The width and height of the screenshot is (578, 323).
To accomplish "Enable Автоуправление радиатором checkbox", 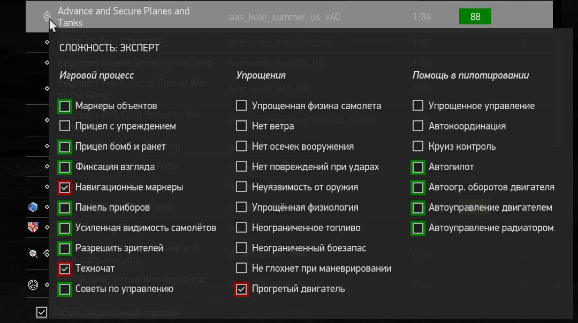I will (x=418, y=228).
